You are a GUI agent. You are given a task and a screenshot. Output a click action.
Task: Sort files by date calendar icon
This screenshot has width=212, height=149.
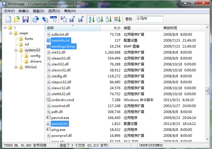pyautogui.click(x=117, y=19)
